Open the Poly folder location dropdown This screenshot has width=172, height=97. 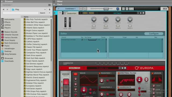click(45, 10)
